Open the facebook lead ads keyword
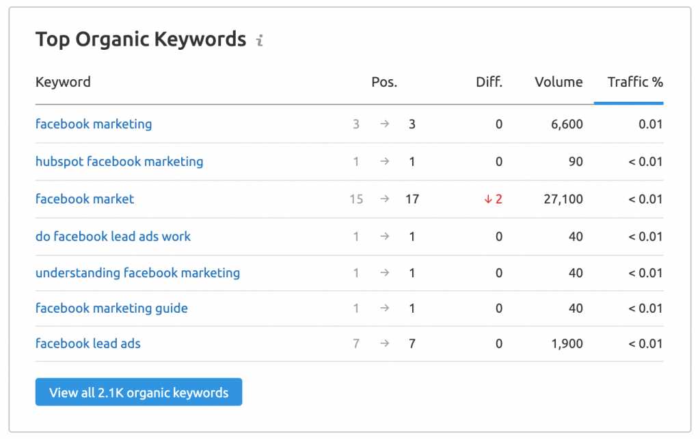700x439 pixels. [x=88, y=343]
